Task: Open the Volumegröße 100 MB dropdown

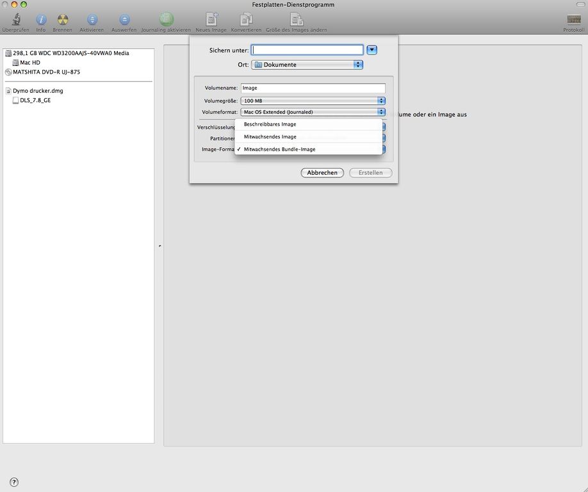Action: pyautogui.click(x=313, y=101)
